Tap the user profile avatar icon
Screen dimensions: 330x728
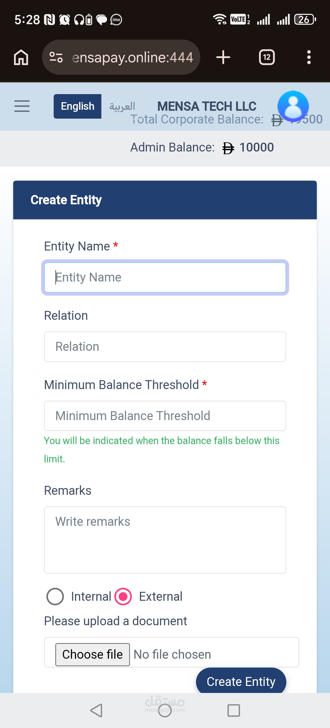click(293, 106)
